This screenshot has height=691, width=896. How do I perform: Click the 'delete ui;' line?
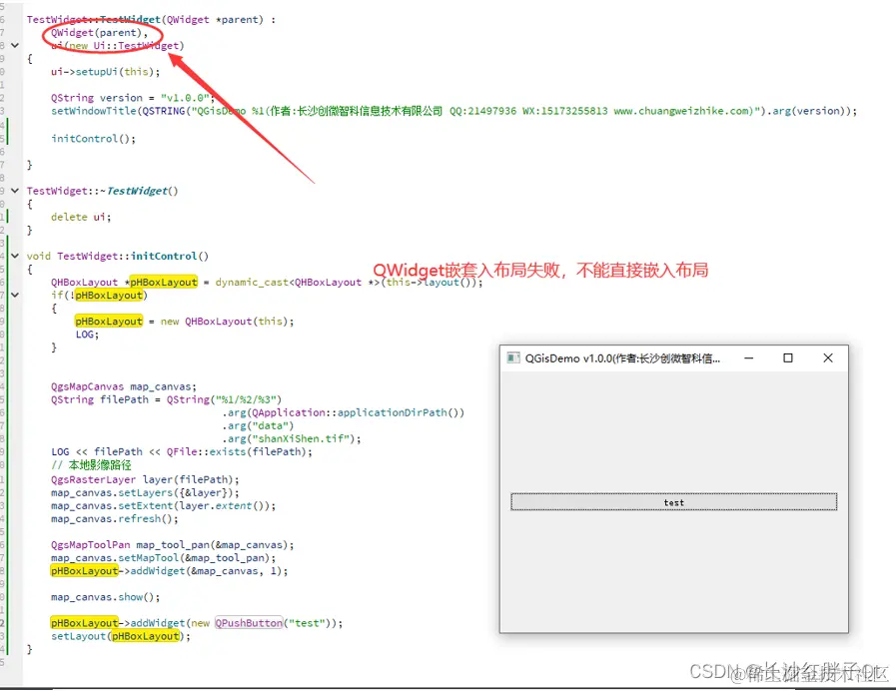point(81,217)
